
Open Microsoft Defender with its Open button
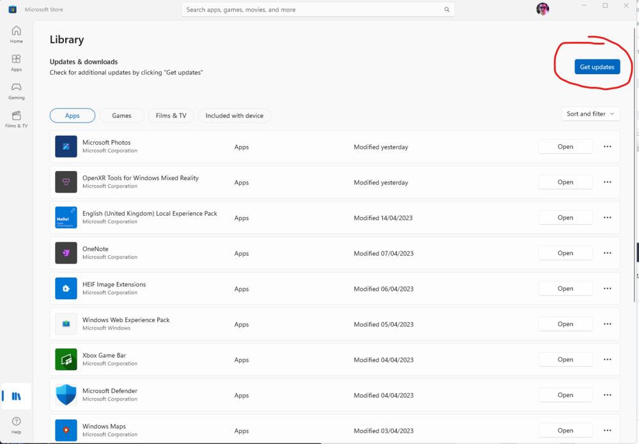tap(565, 395)
